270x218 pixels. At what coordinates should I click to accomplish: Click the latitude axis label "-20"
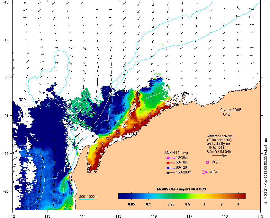(x=6, y=78)
